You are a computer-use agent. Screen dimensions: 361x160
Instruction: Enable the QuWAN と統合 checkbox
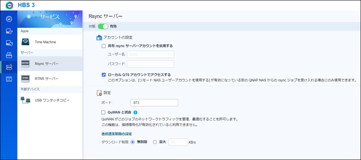pyautogui.click(x=104, y=112)
